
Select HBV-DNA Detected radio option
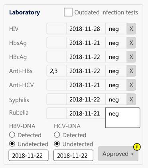point(12,135)
